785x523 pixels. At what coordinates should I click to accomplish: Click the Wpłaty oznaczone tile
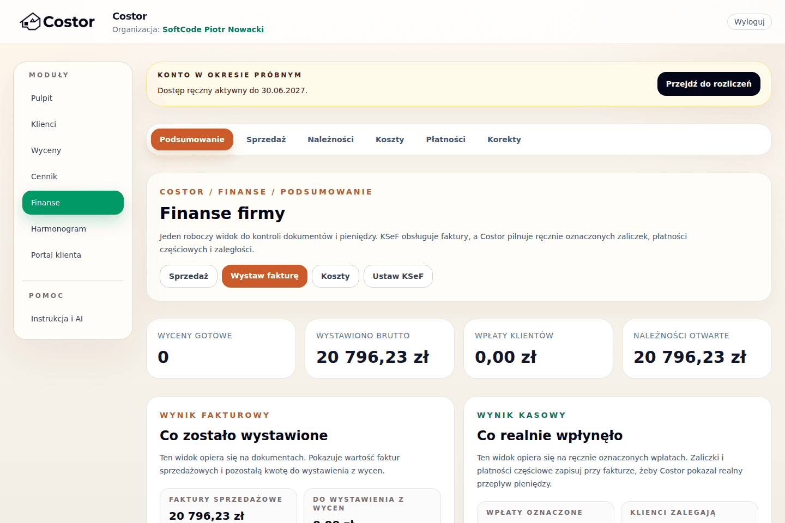546,513
